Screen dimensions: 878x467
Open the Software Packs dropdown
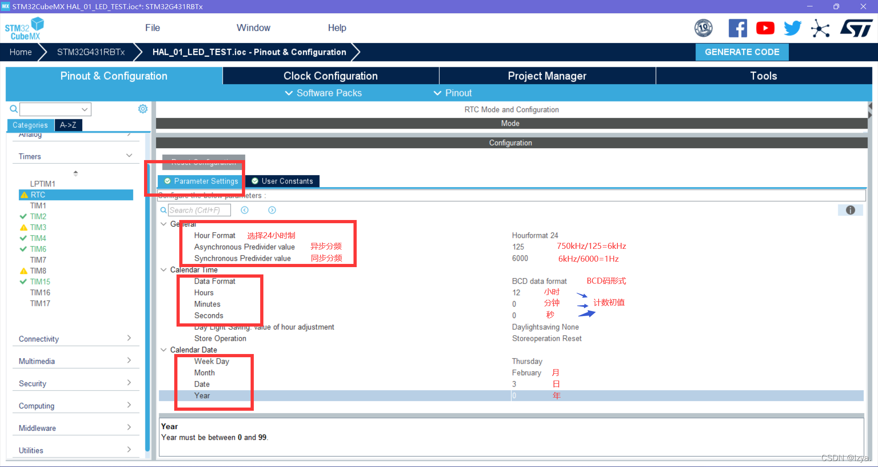pos(323,93)
